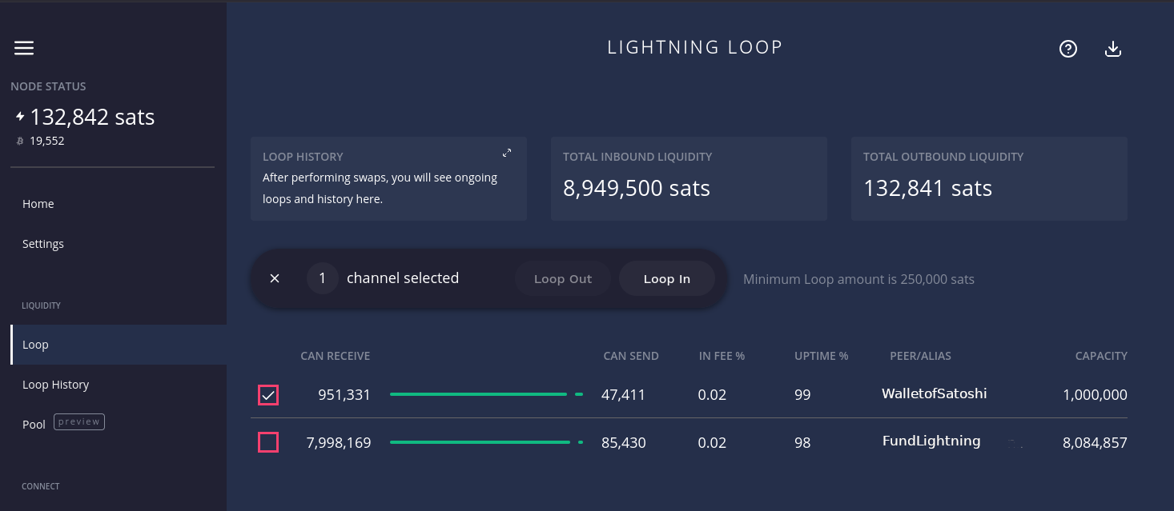1174x511 pixels.
Task: Click the circular channel count badge
Action: (x=323, y=277)
